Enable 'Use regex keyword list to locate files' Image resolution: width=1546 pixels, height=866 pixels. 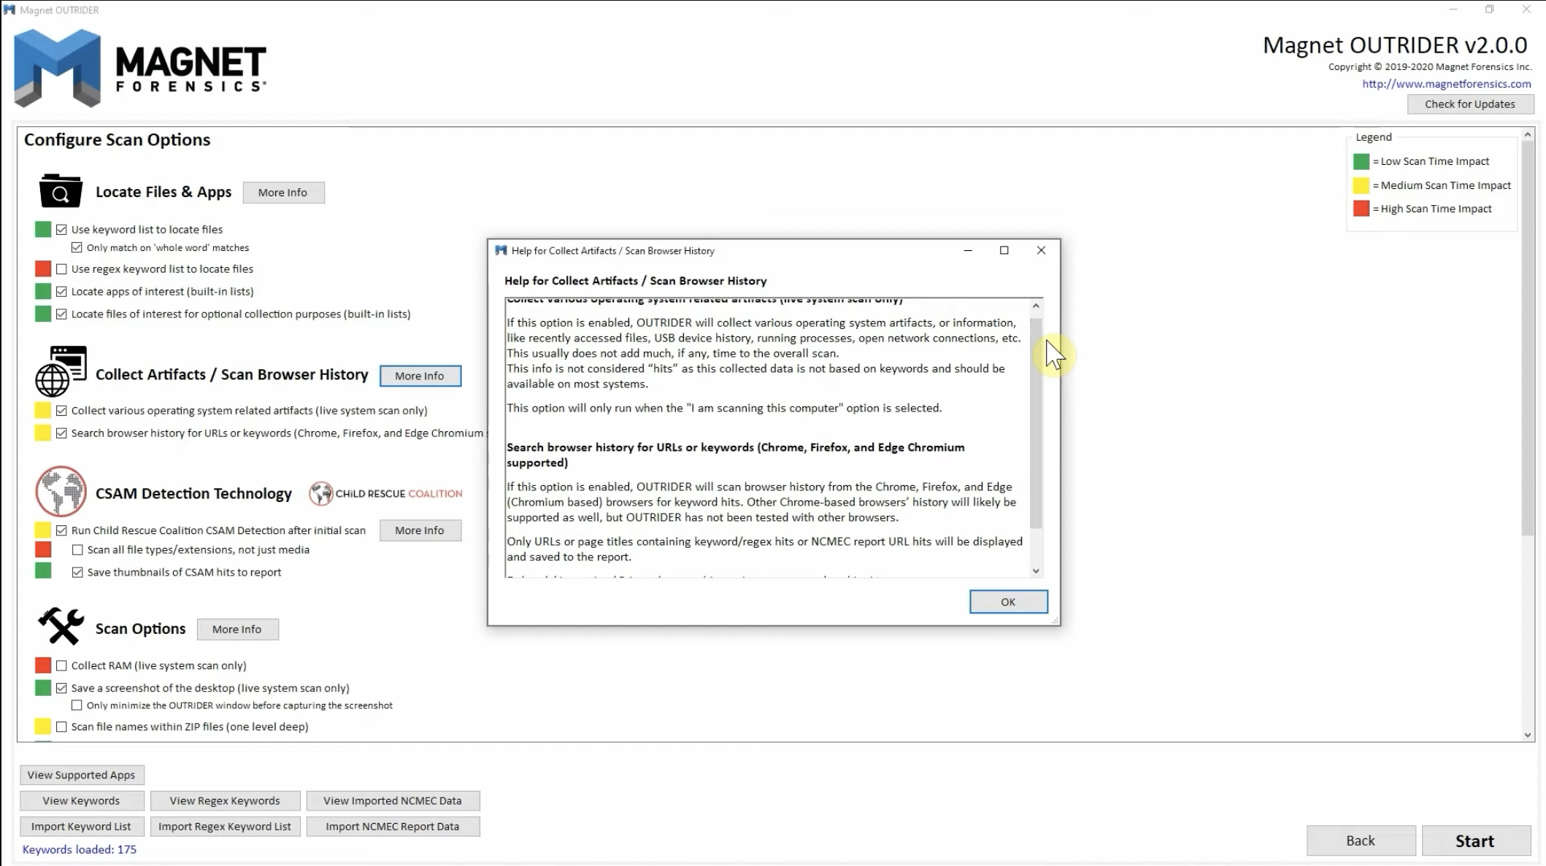click(x=61, y=268)
